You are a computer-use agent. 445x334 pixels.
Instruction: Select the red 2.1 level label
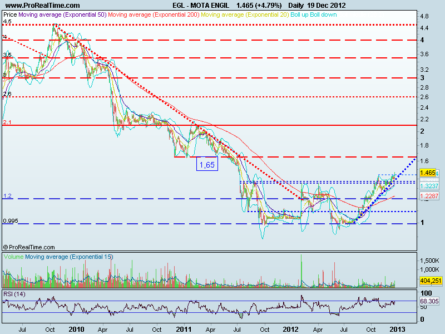7,122
